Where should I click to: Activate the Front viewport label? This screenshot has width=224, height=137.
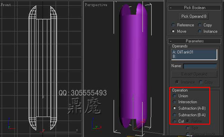(6, 5)
